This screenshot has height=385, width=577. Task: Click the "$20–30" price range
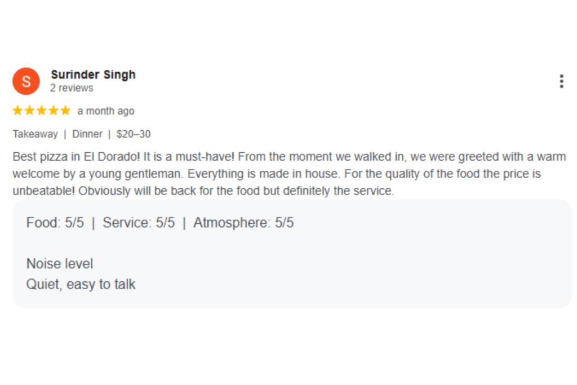(x=134, y=134)
